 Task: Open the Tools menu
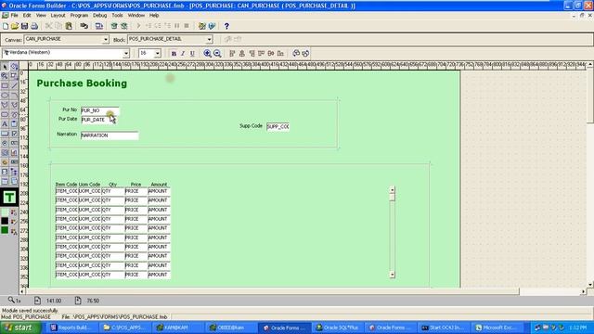pyautogui.click(x=118, y=16)
